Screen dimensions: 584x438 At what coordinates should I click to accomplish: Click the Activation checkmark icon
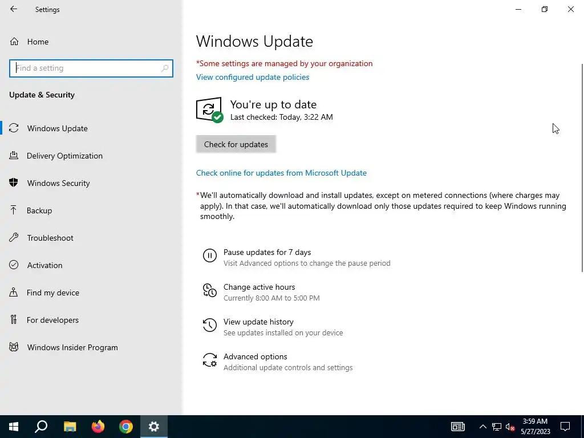[14, 265]
